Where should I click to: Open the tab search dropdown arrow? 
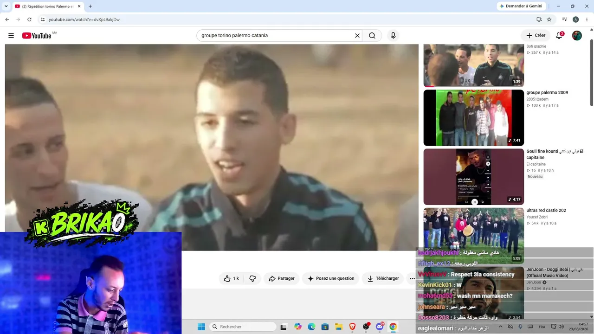[6, 6]
